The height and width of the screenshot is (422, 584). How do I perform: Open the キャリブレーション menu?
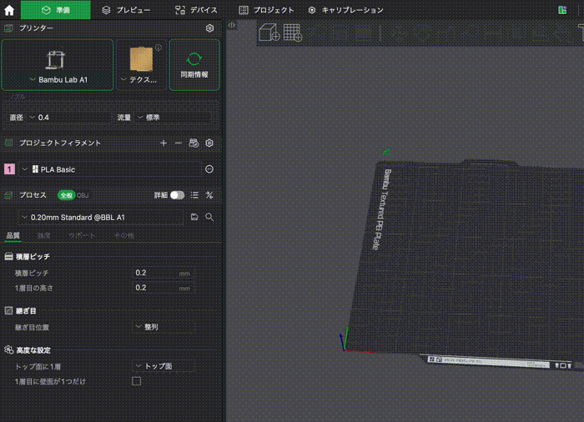click(x=345, y=10)
